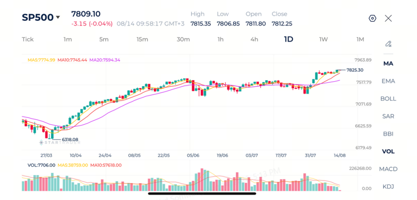Select the drawing pencil tool icon
The image size is (417, 200).
pyautogui.click(x=388, y=44)
